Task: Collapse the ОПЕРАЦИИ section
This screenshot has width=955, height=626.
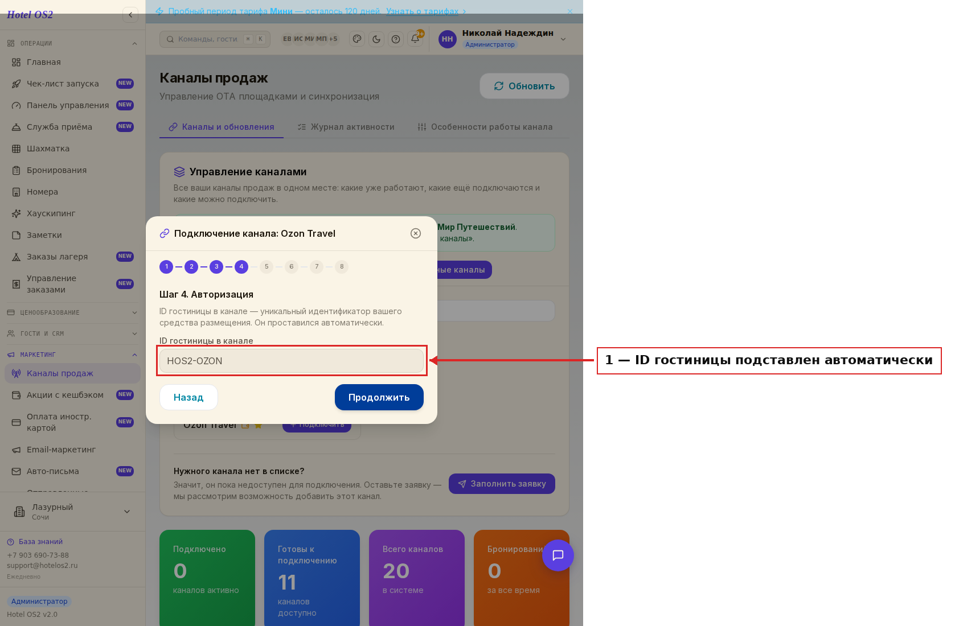Action: pyautogui.click(x=72, y=43)
